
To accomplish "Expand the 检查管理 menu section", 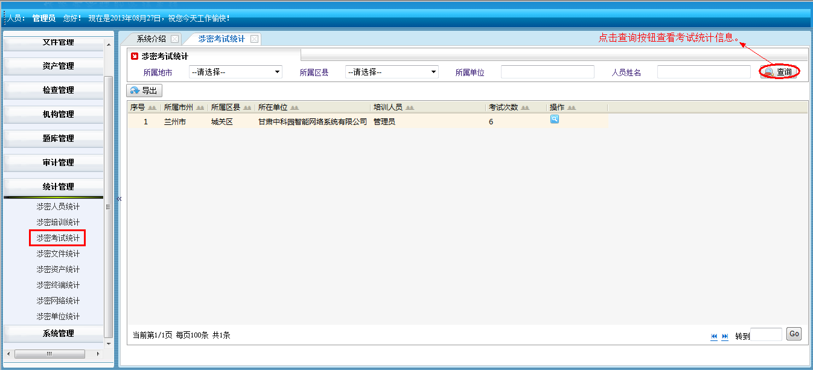I will [x=54, y=90].
